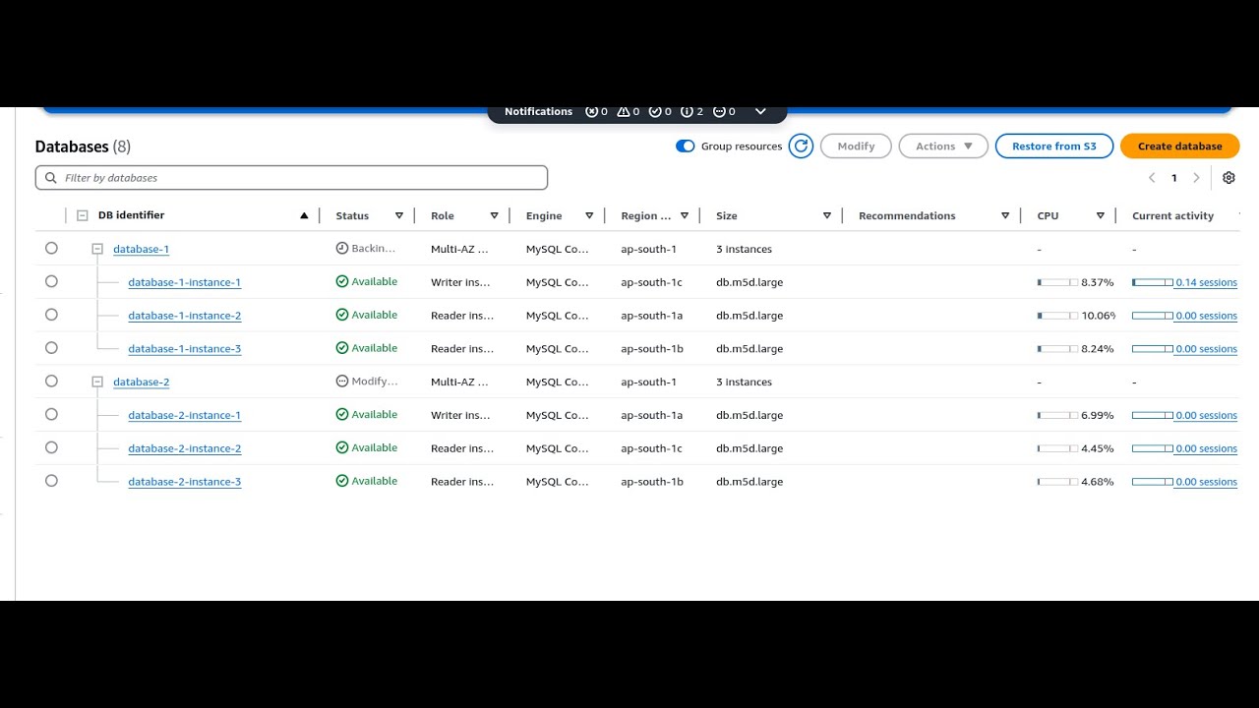The image size is (1259, 708).
Task: Open database-2-instance-2 link
Action: click(184, 448)
